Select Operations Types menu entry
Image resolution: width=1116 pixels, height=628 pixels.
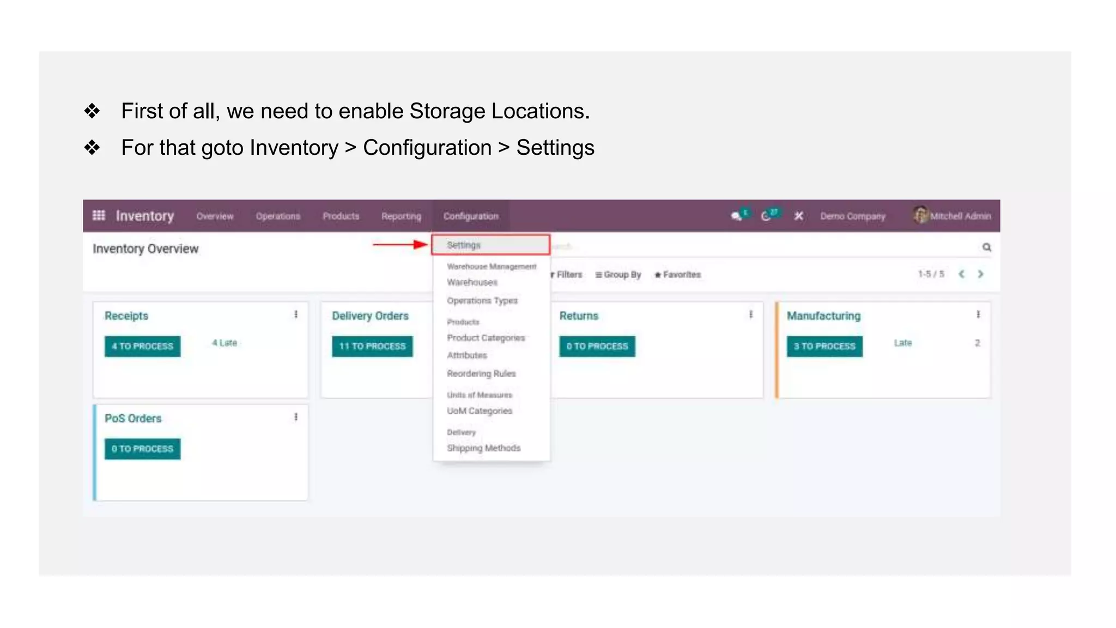[x=482, y=301]
